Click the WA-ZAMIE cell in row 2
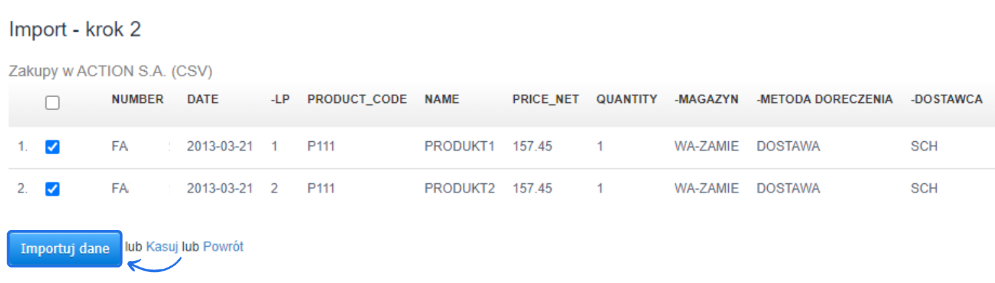The height and width of the screenshot is (283, 995). 706,189
